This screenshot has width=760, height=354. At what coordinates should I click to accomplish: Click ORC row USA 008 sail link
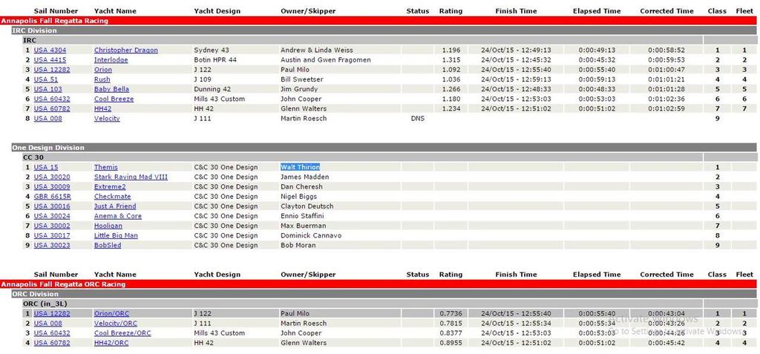[48, 324]
